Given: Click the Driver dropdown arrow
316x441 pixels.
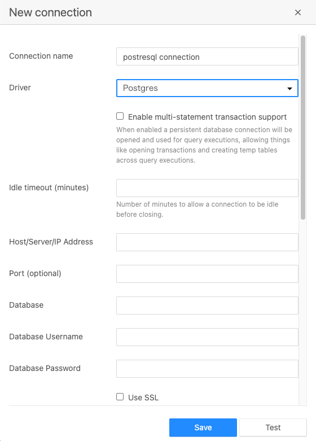Looking at the screenshot, I should [289, 89].
